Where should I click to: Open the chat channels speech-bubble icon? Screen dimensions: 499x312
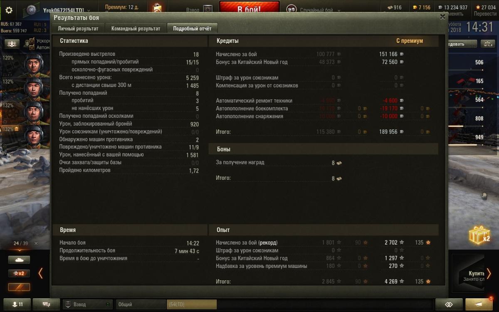tap(46, 304)
